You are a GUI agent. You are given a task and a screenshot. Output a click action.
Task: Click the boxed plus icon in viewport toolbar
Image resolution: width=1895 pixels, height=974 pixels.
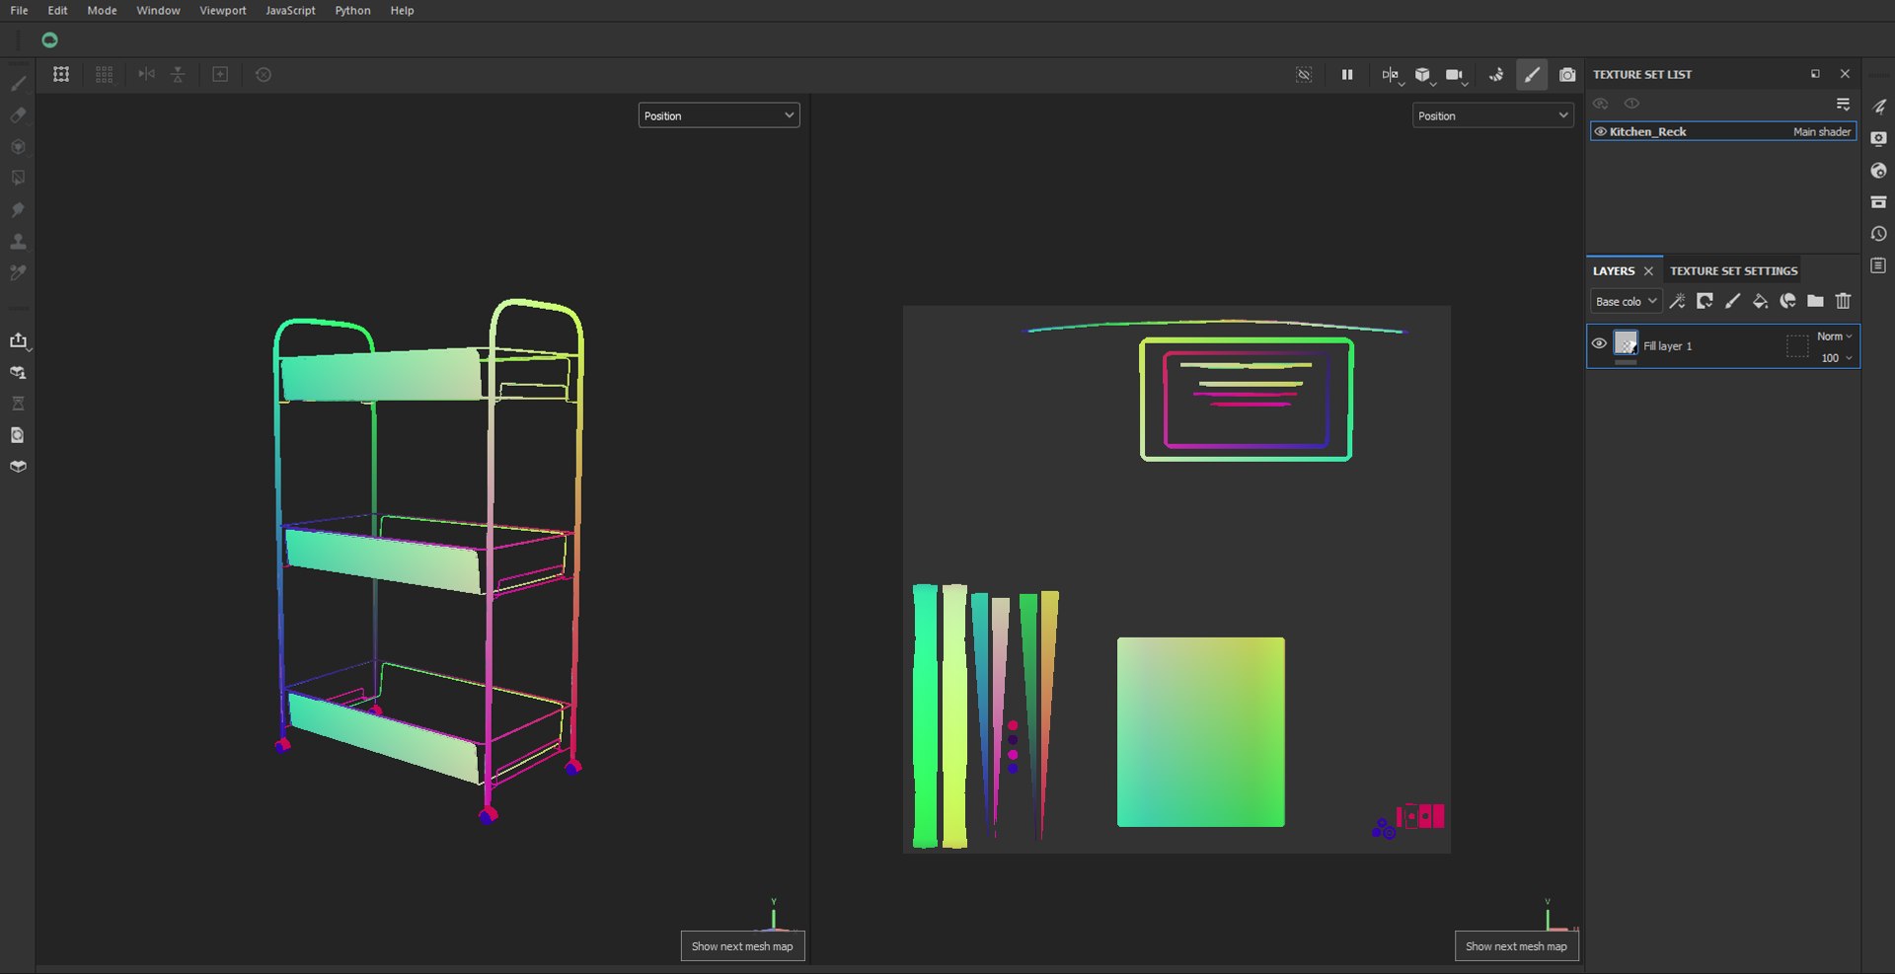220,74
